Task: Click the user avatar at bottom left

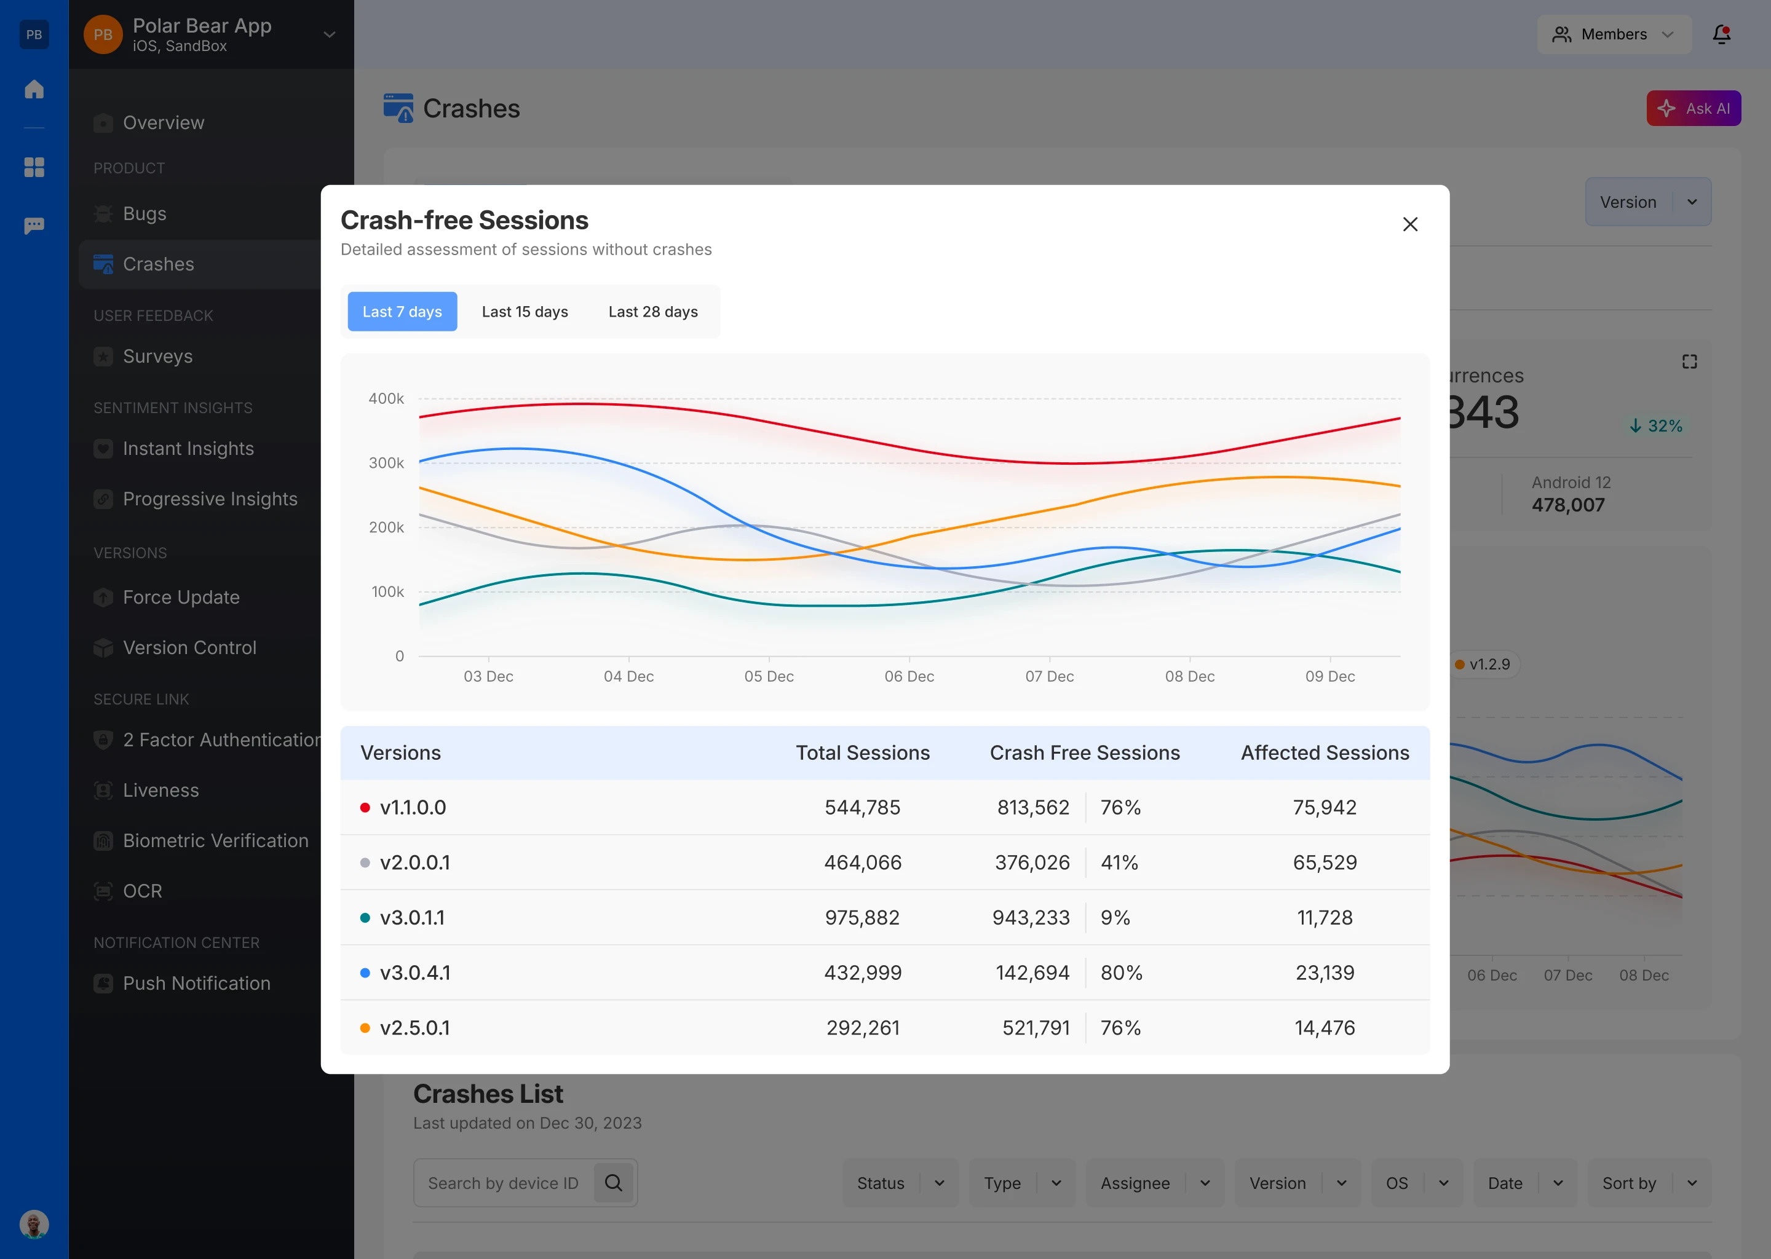Action: point(34,1224)
